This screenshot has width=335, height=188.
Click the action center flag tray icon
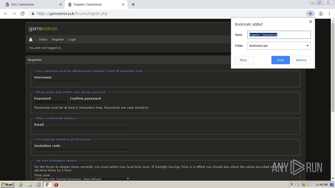[310, 185]
